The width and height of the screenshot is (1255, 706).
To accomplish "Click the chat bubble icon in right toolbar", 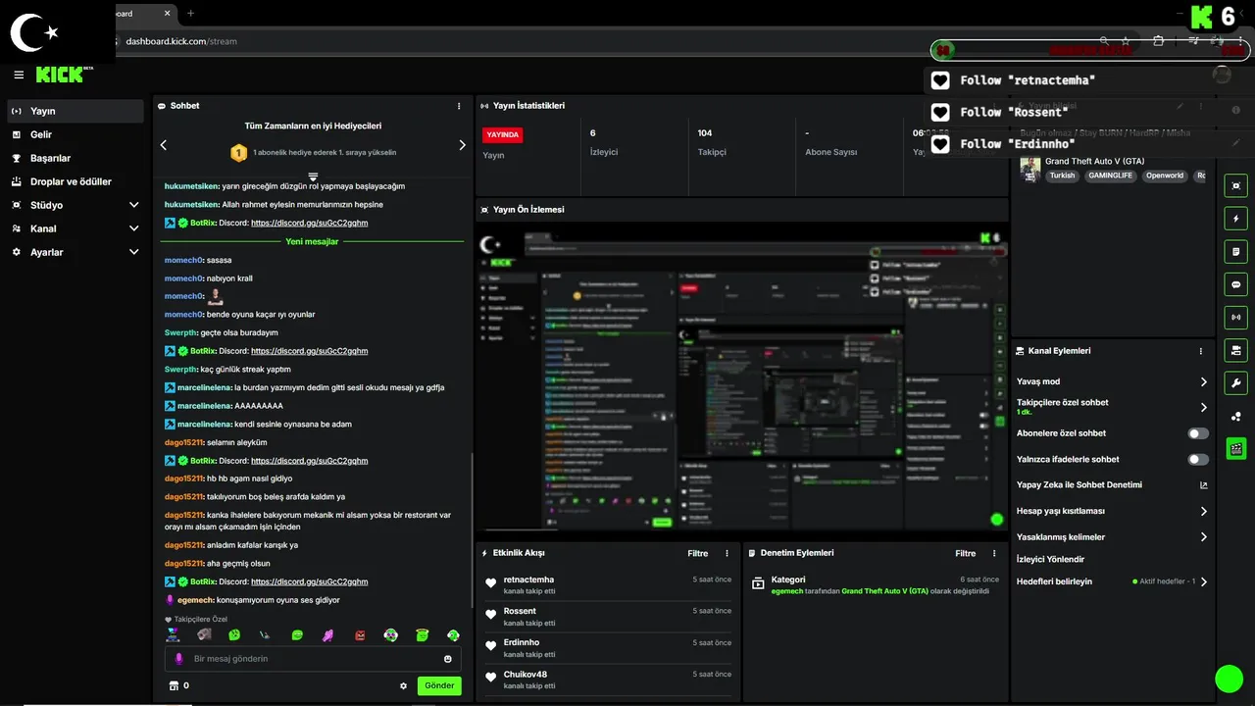I will click(1236, 284).
